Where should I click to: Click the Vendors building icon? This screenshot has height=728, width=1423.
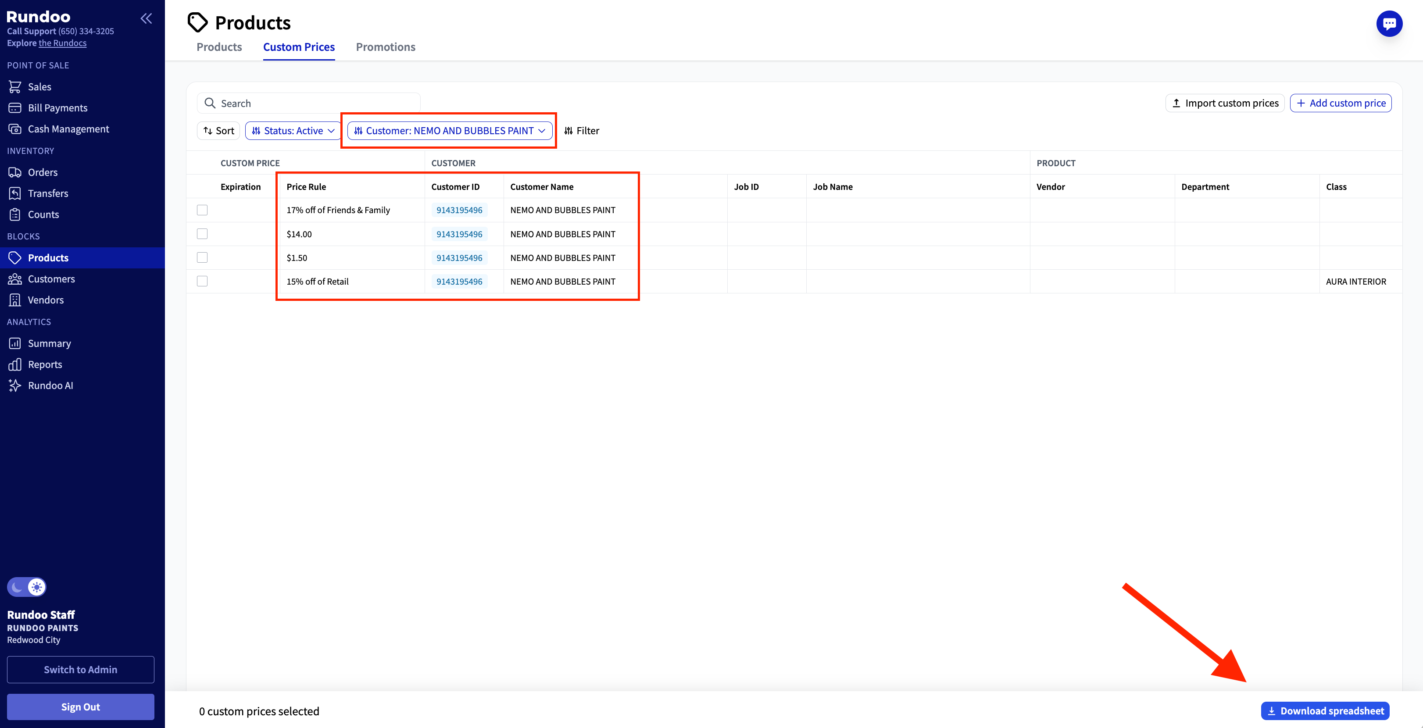click(15, 300)
